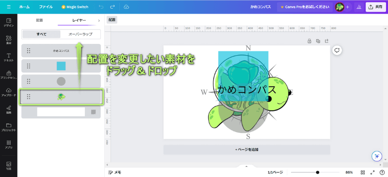Open the アップロード sidebar panel
Viewport: 388px width, 177px height.
[9, 92]
